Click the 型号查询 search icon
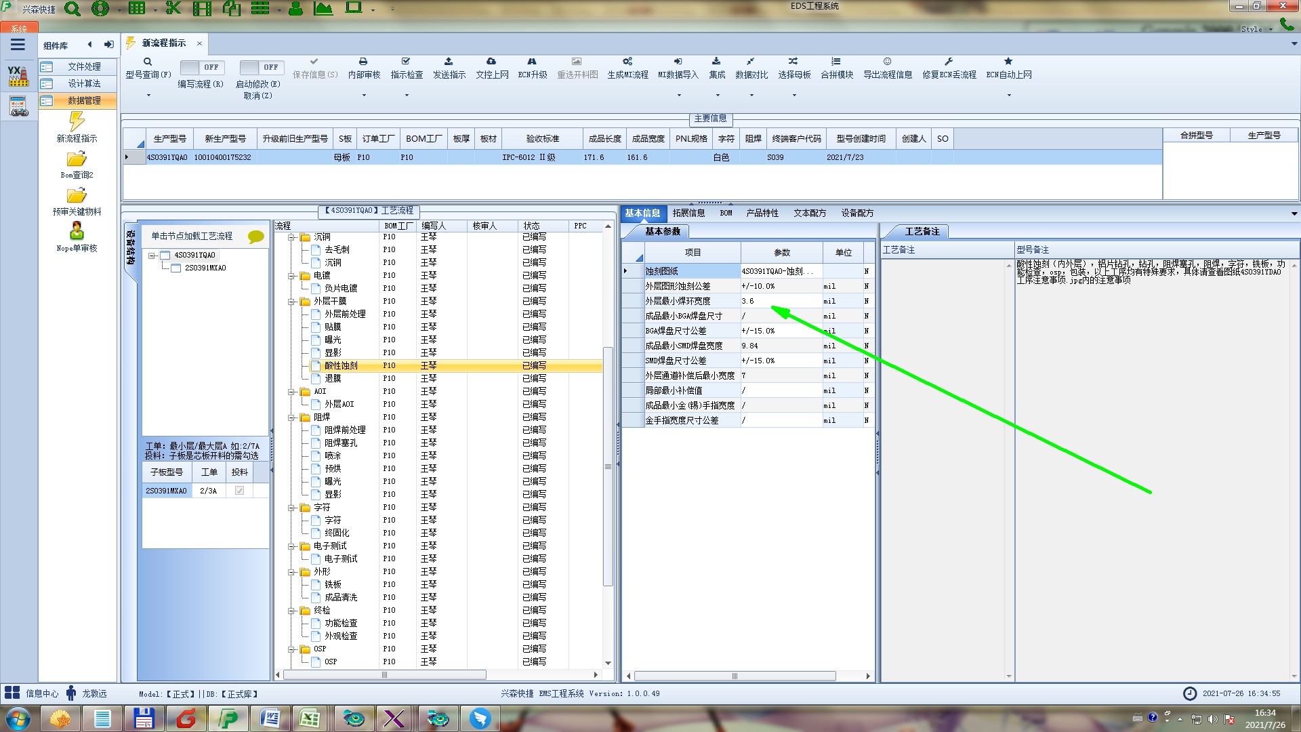Screen dimensions: 1301x732 (147, 62)
